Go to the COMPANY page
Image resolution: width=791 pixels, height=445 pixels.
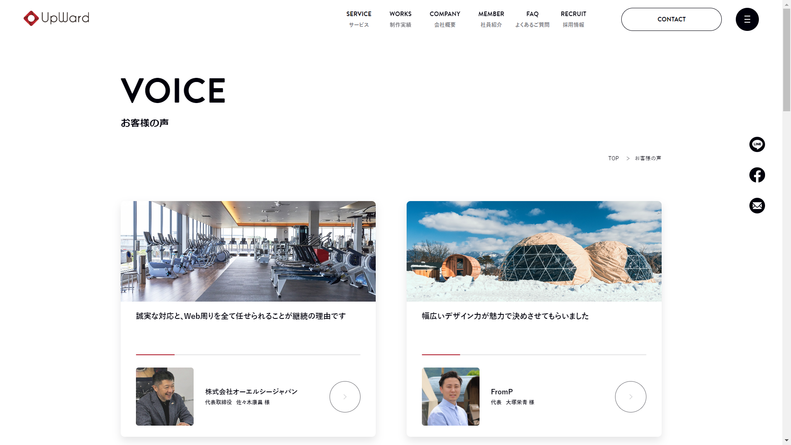pos(445,19)
